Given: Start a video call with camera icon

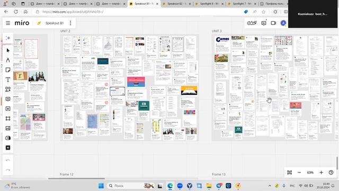Looking at the screenshot, I should (273, 23).
